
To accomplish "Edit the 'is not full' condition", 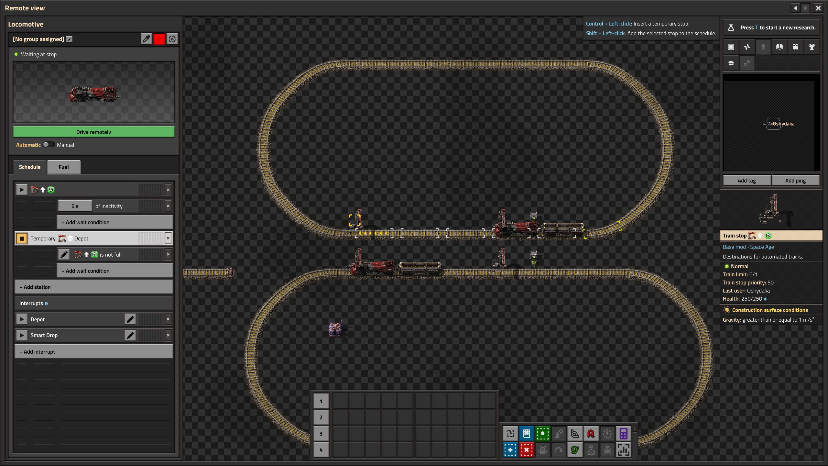I will point(64,255).
